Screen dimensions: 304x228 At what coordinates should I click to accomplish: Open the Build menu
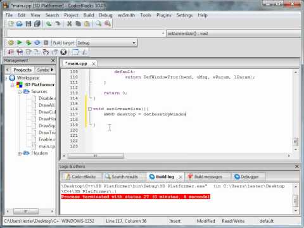(x=89, y=15)
